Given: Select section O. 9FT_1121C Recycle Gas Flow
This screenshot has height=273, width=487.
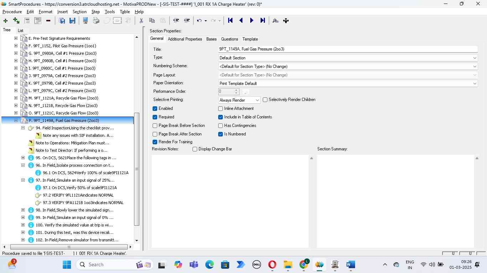Looking at the screenshot, I should [x=63, y=113].
